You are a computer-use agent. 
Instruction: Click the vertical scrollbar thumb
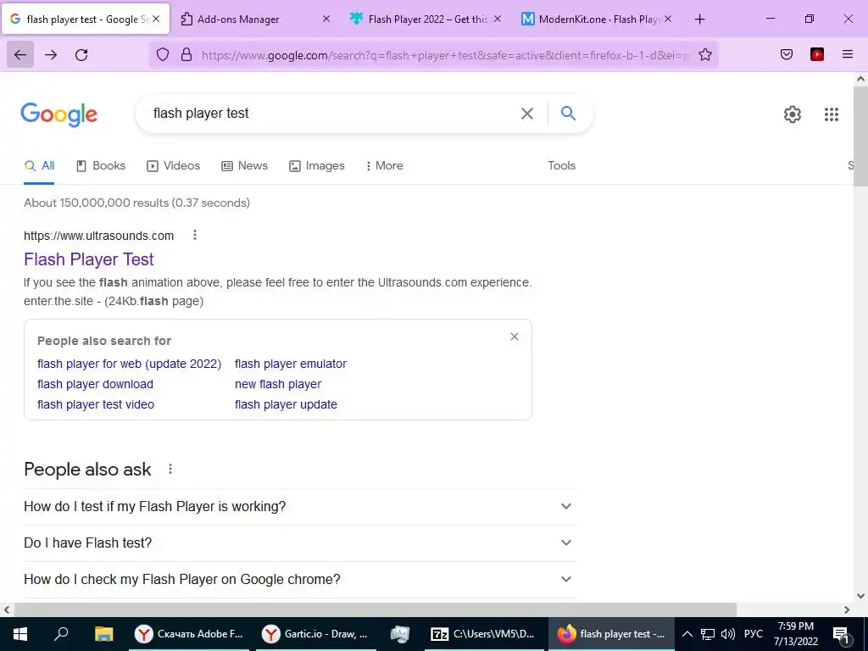(x=861, y=136)
